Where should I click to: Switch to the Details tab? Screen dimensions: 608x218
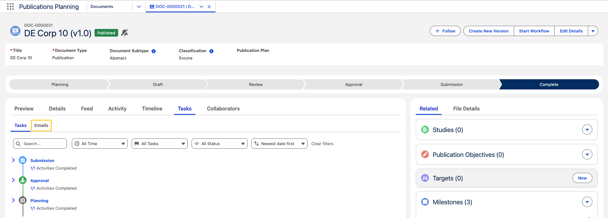pyautogui.click(x=57, y=109)
